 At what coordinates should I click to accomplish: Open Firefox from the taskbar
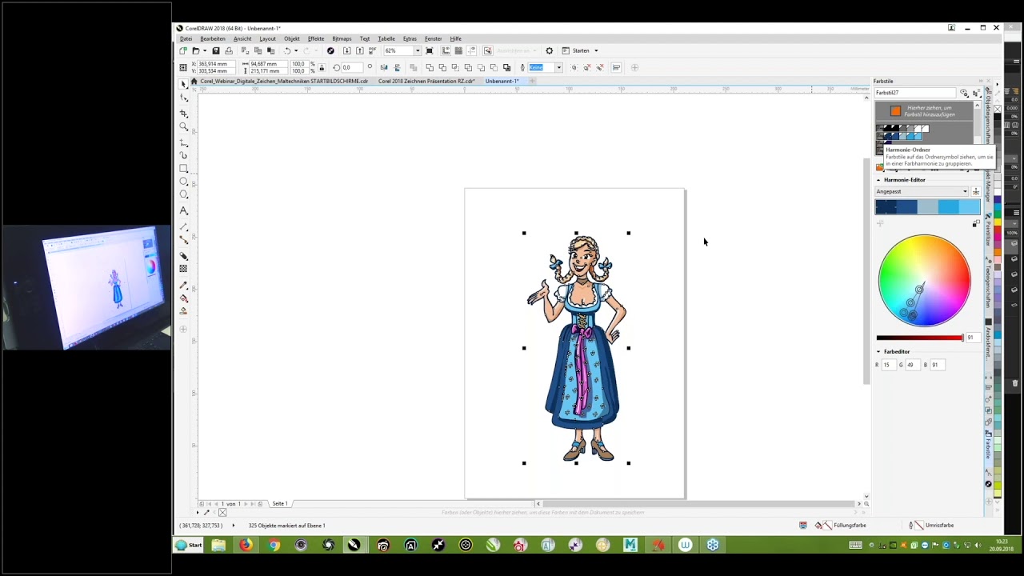[246, 545]
